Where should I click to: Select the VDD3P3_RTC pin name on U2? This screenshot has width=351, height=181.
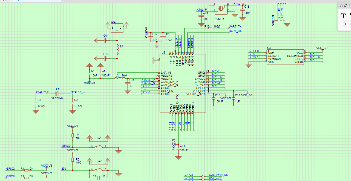pyautogui.click(x=178, y=103)
